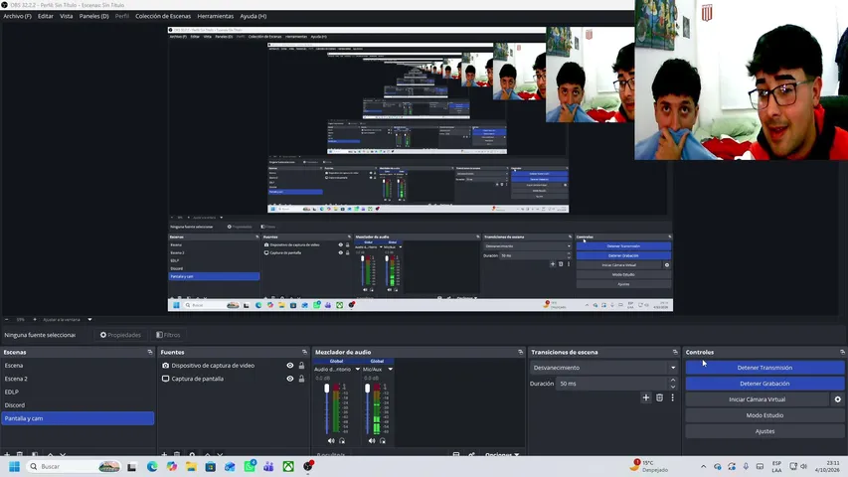The image size is (848, 477).
Task: Adjust the Audio del escritorio volume fader
Action: tap(327, 389)
